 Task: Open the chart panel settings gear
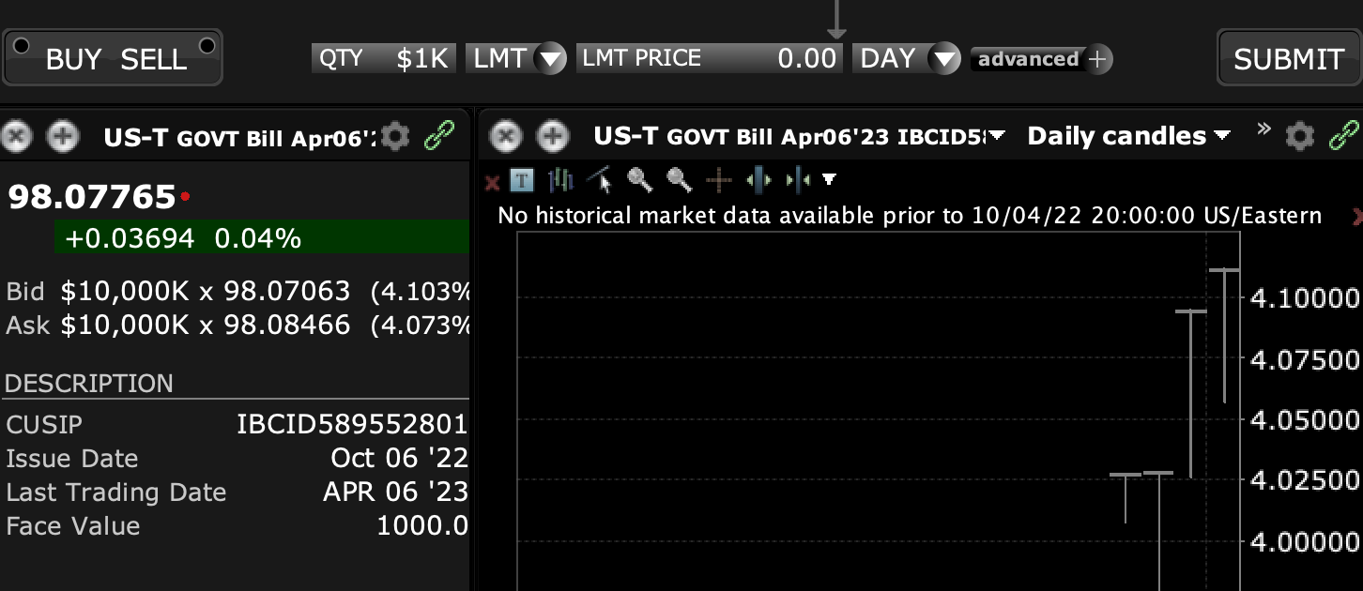coord(1299,137)
